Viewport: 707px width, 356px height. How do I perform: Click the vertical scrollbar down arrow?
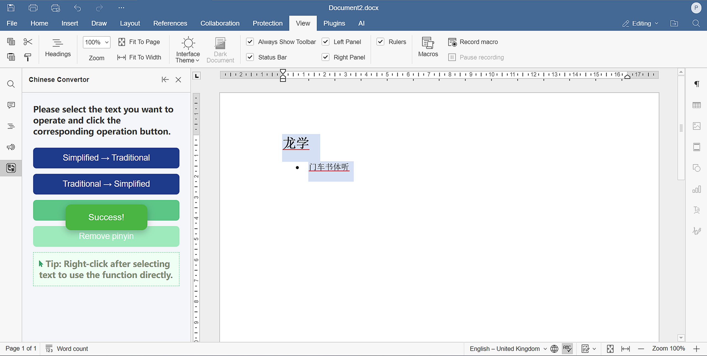[x=681, y=338]
